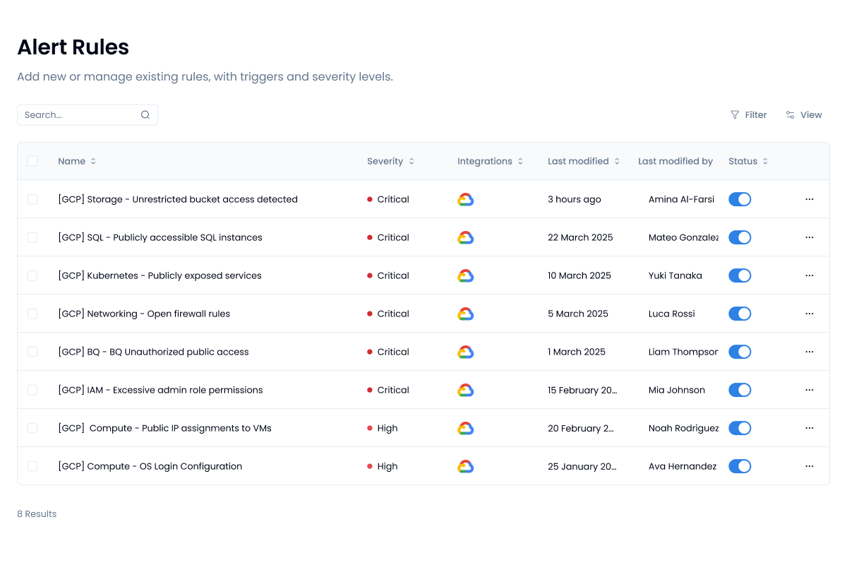Screen dimensions: 847x565
Task: Open the three-dot menu on Public IP assignments row
Action: pos(809,428)
